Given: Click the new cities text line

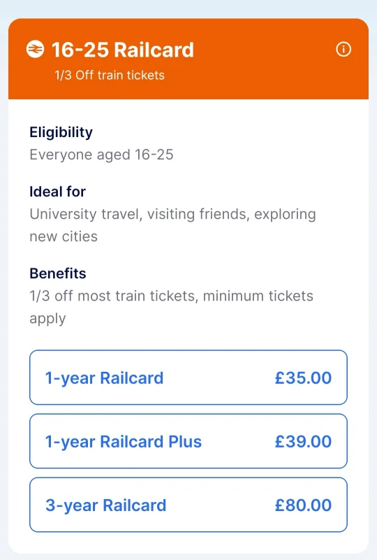Looking at the screenshot, I should (64, 236).
